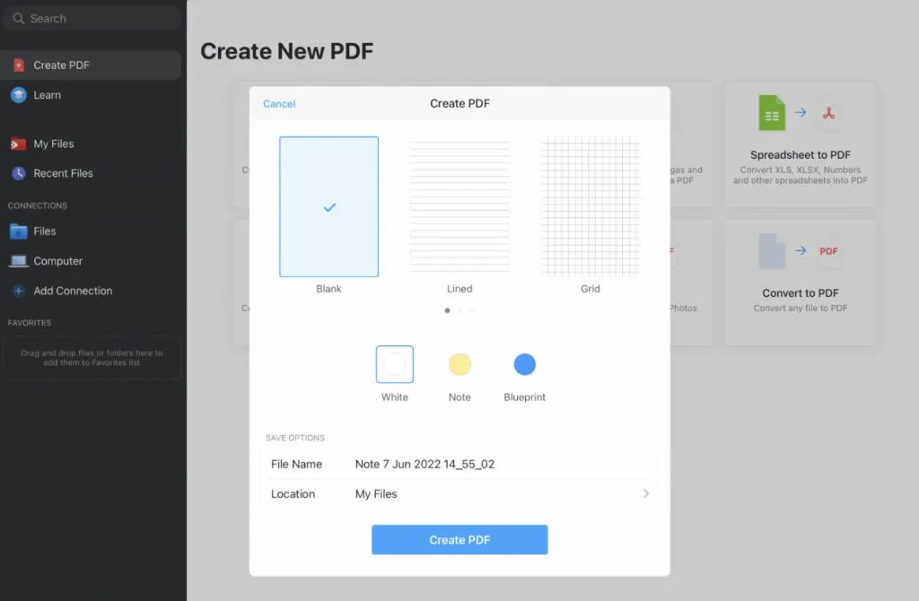Cancel the Create PDF dialog
This screenshot has height=601, width=919.
coord(279,104)
